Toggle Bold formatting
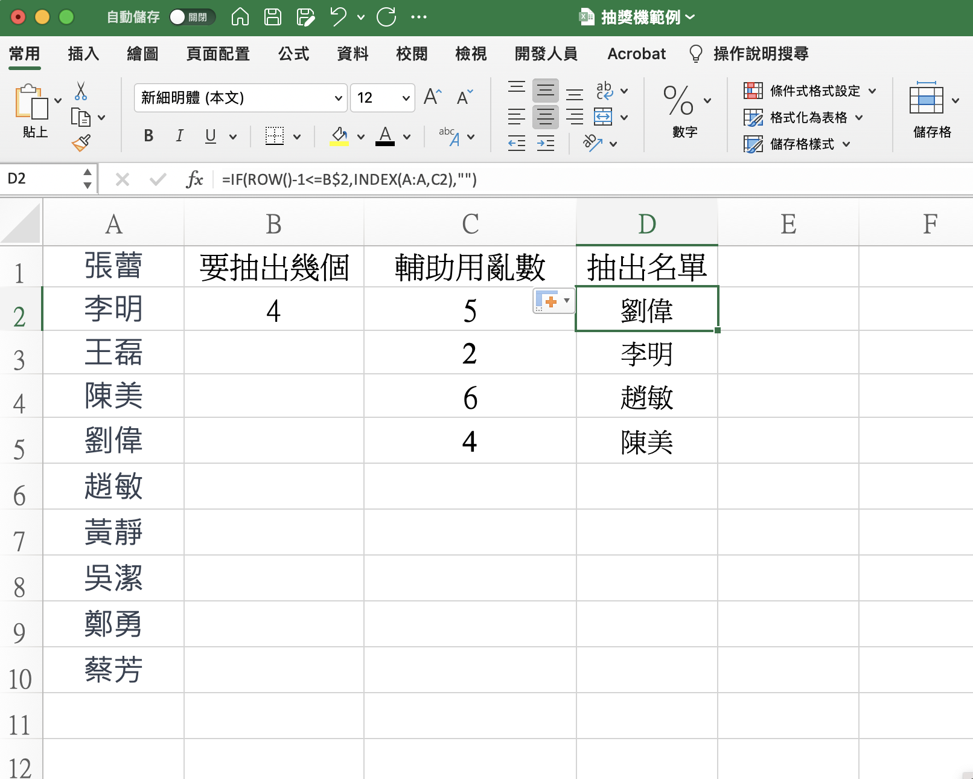 148,136
